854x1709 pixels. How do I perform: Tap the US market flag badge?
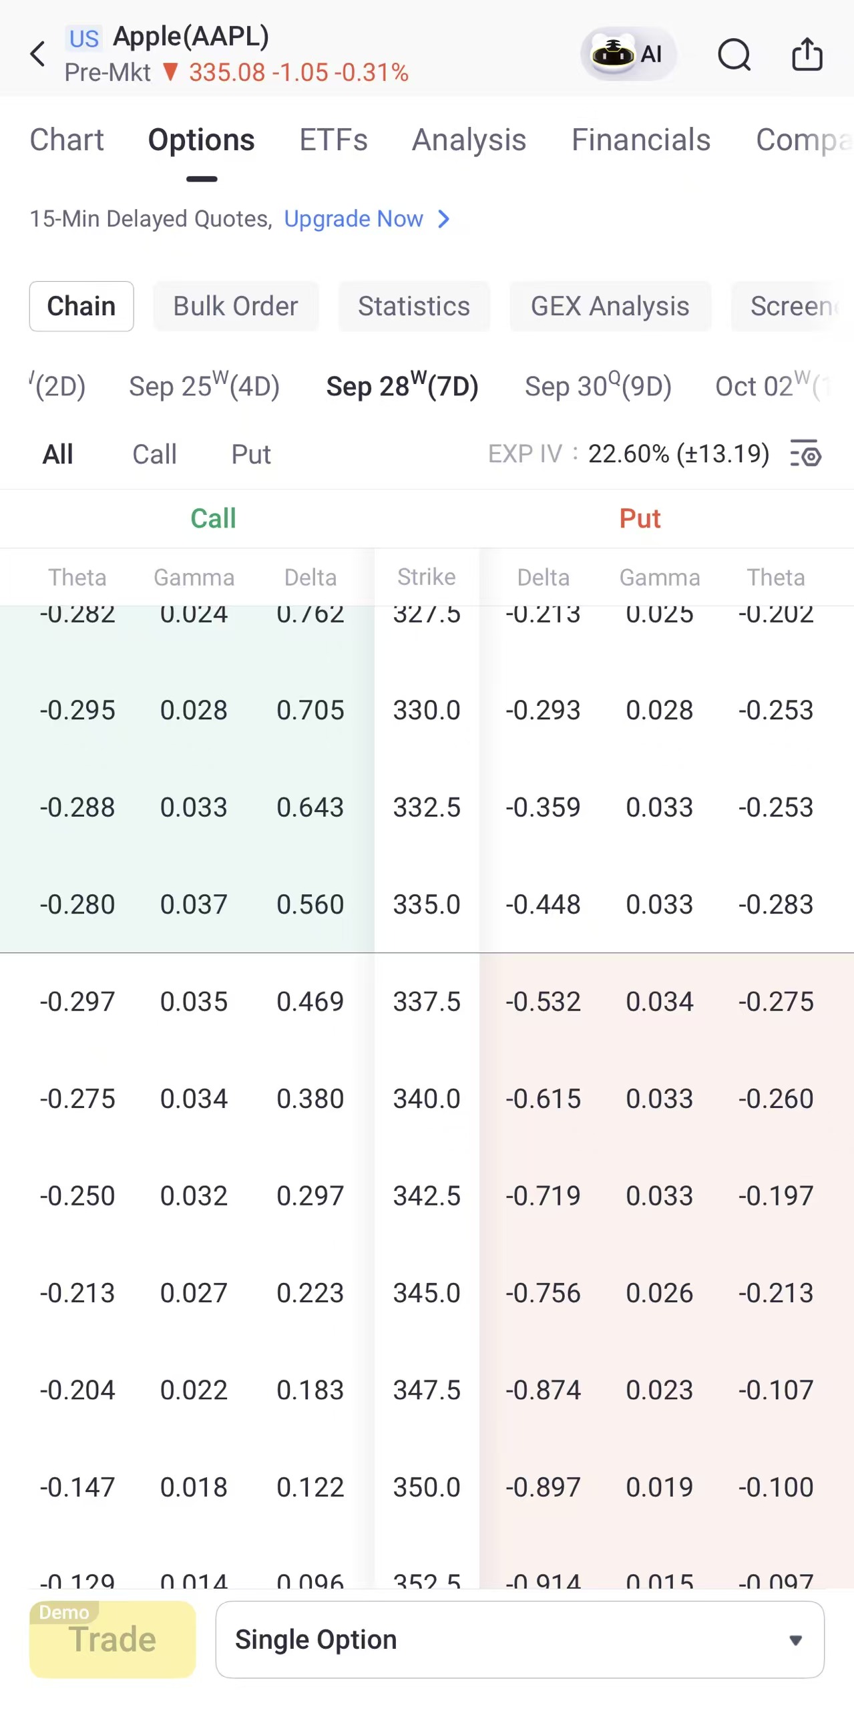[x=84, y=39]
